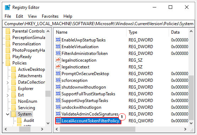Open the View menu
The width and height of the screenshot is (197, 135).
[32, 16]
